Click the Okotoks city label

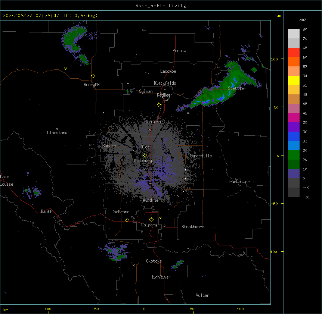pyautogui.click(x=154, y=261)
